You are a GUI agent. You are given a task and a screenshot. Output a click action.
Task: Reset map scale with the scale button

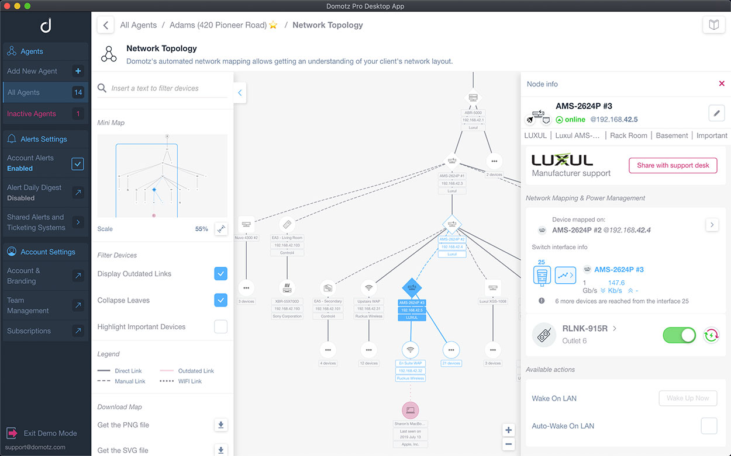(221, 229)
